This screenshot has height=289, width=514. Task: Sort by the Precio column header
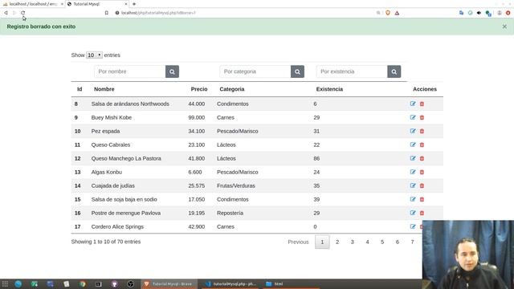pos(199,89)
